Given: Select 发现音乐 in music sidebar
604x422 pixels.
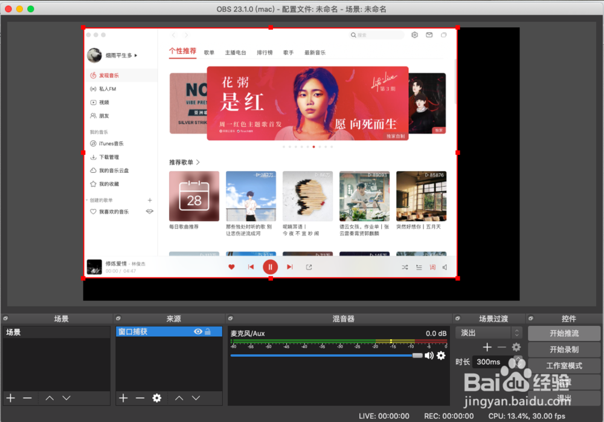Looking at the screenshot, I should pos(121,75).
